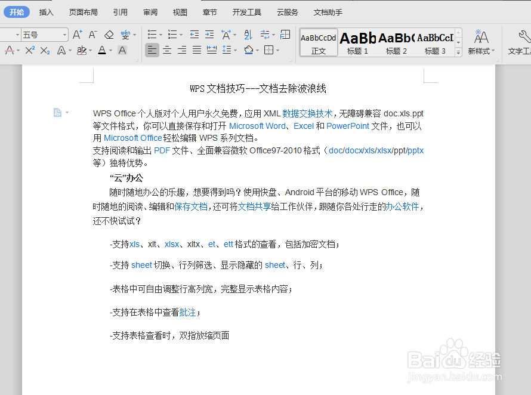Image resolution: width=531 pixels, height=395 pixels.
Task: Sort text A-Z icon
Action: tap(248, 35)
